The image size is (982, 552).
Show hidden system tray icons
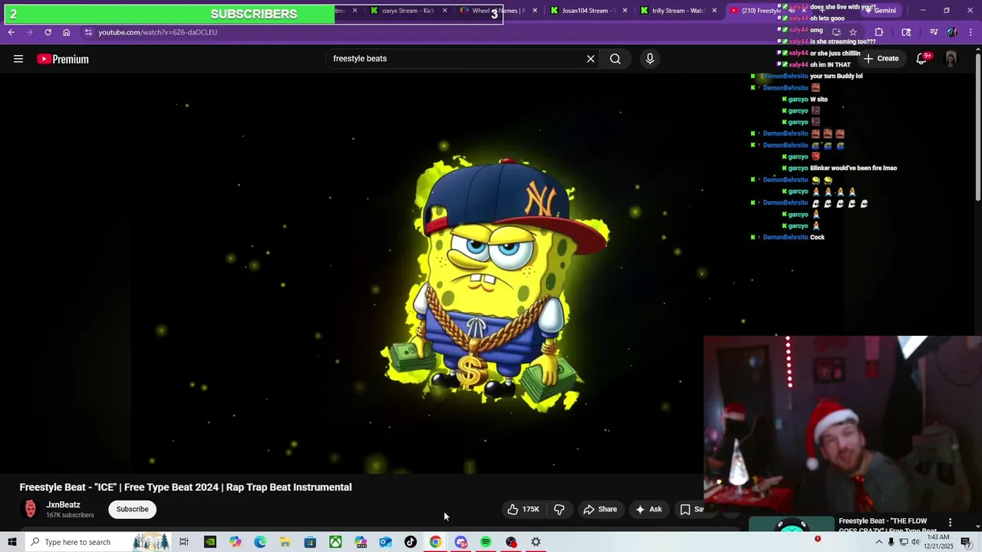pyautogui.click(x=879, y=542)
